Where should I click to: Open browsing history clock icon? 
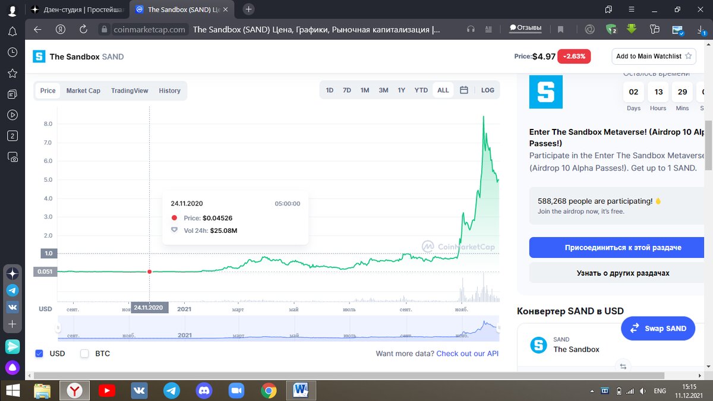(12, 52)
